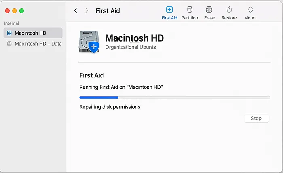The image size is (283, 173).
Task: Go back with the left chevron
Action: click(x=76, y=11)
